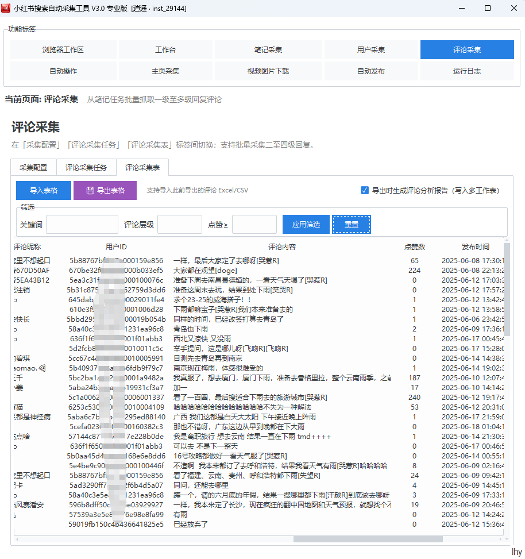This screenshot has width=525, height=559.
Task: Switch to 主页采集 tab
Action: click(165, 71)
